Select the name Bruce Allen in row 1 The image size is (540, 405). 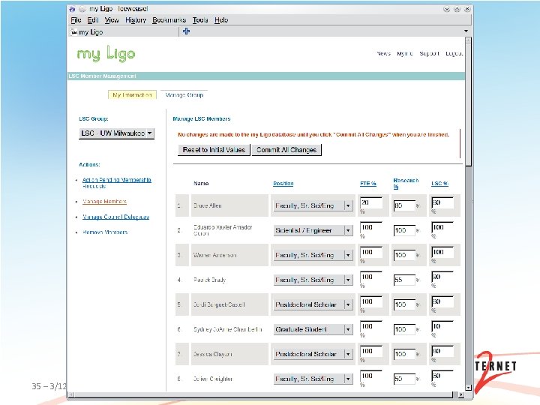[207, 205]
